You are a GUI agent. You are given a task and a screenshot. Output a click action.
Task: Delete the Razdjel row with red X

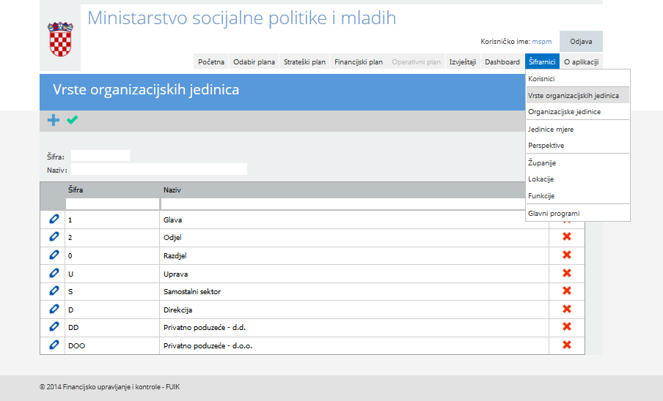point(567,255)
